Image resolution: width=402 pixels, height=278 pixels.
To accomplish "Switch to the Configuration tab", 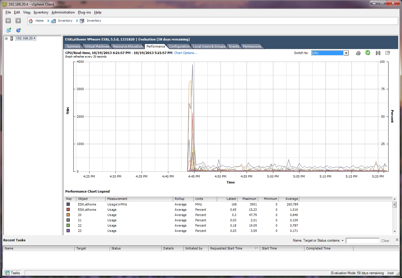I will point(179,46).
